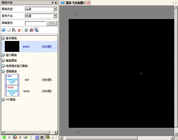
Task: Delete screen with the red X icon
Action: pos(19,30)
